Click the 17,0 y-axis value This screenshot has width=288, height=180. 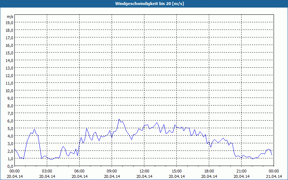tap(10, 38)
